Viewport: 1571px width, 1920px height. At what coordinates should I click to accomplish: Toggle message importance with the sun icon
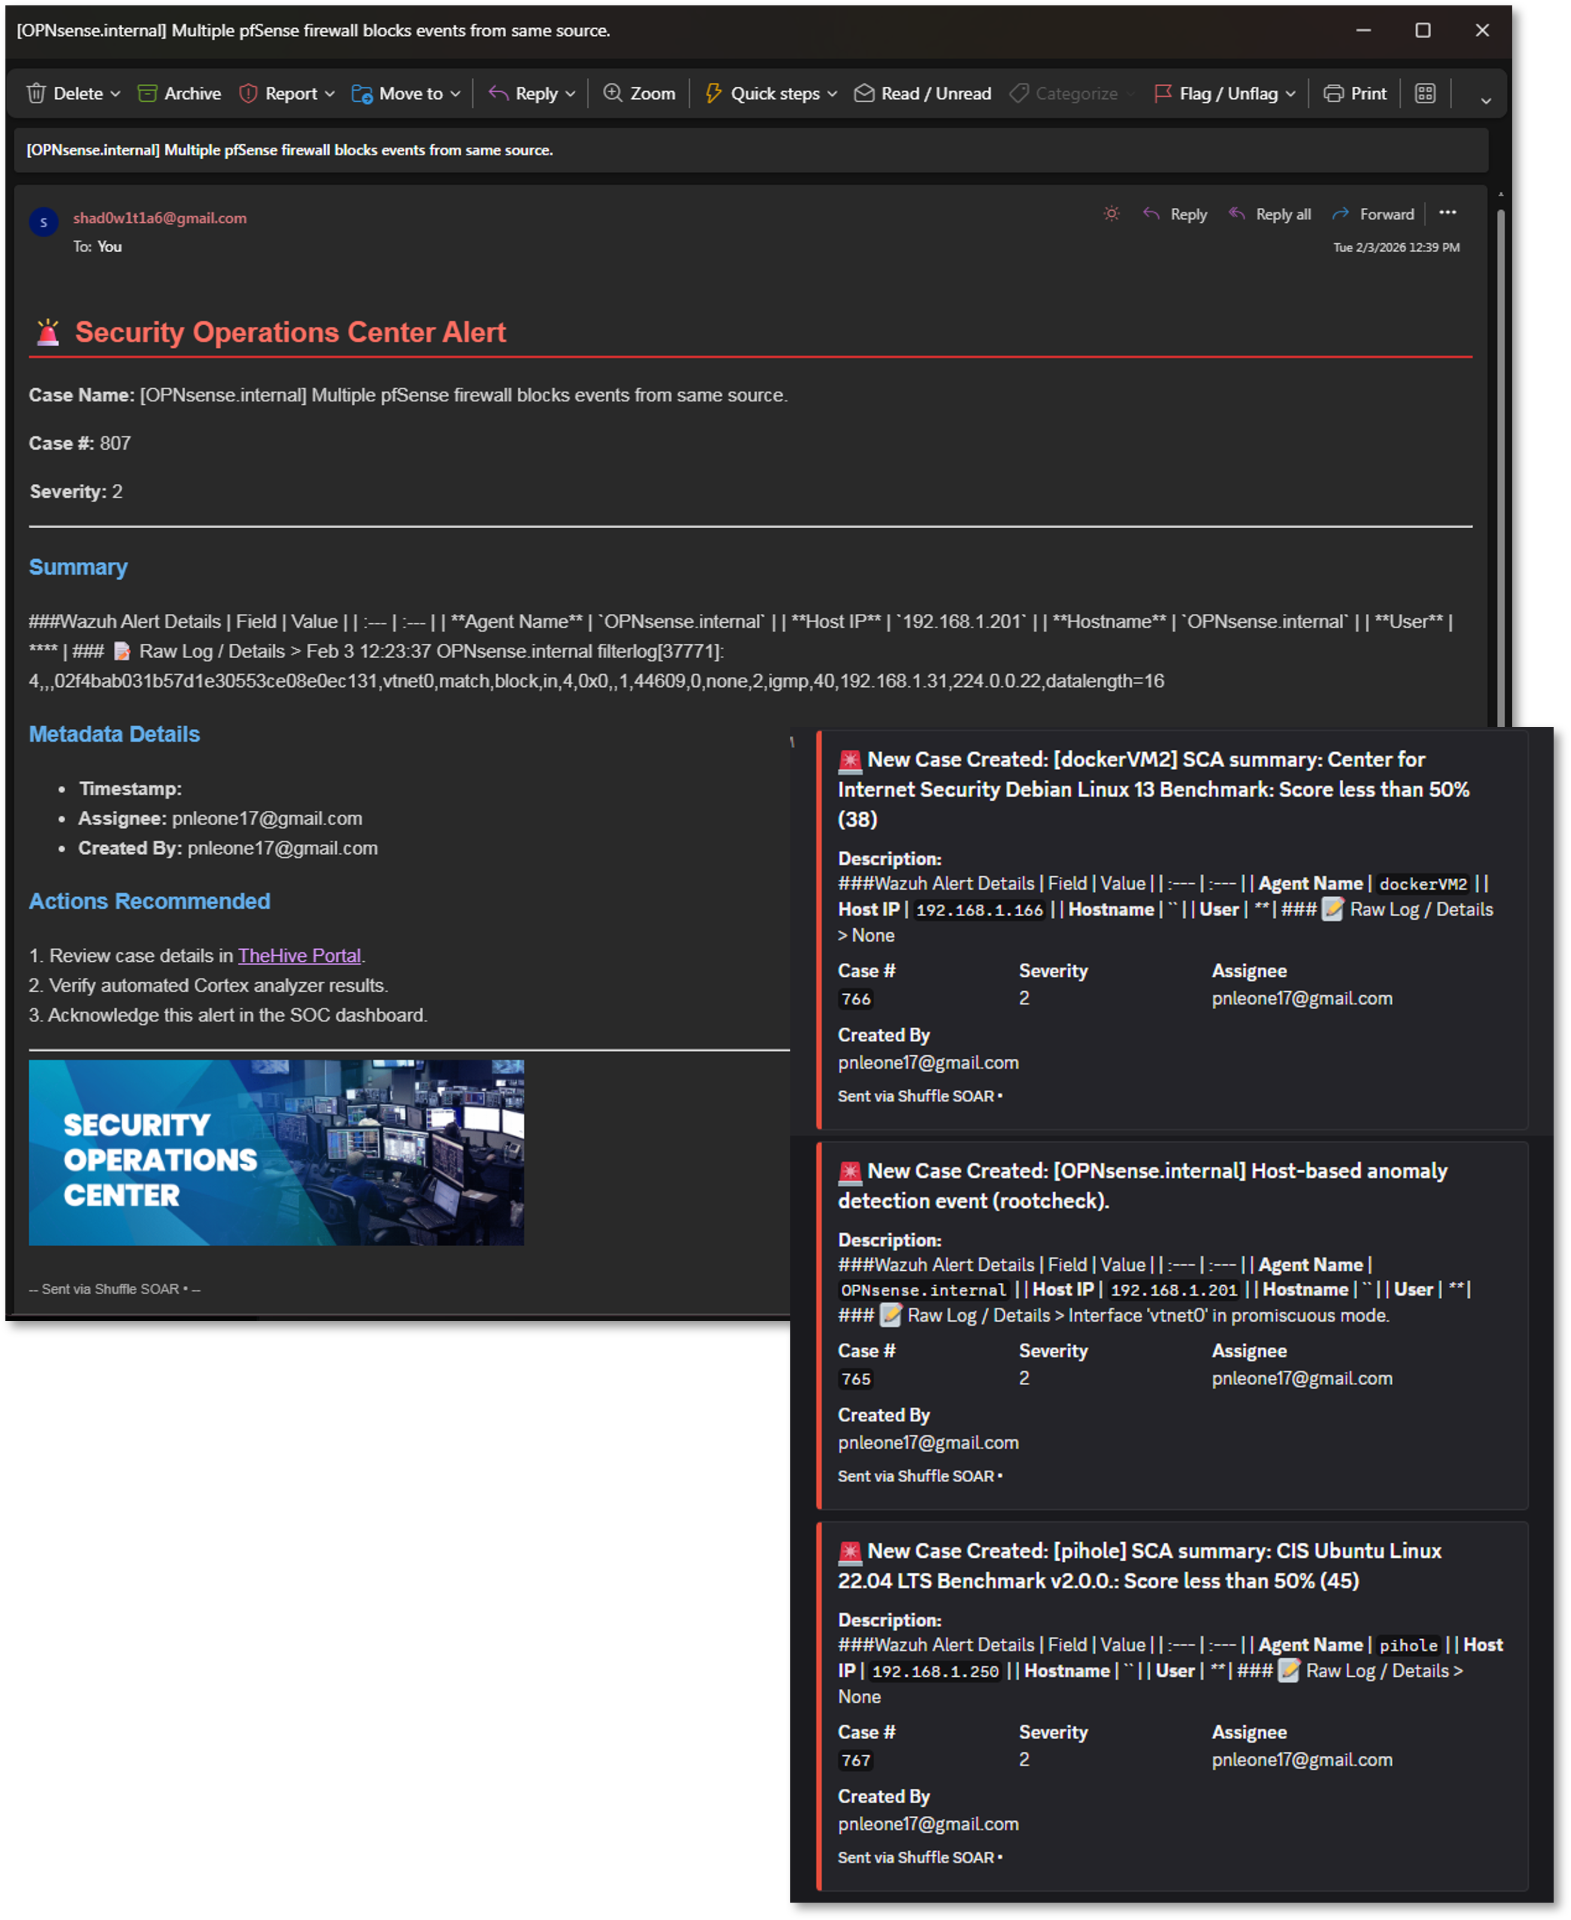[1111, 214]
